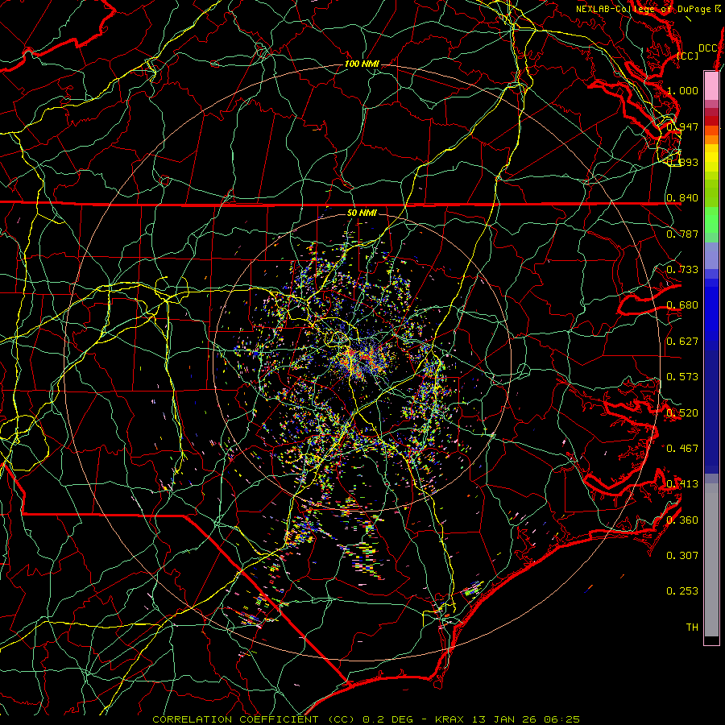
Task: Click the 0.467 color scale value
Action: [x=682, y=448]
